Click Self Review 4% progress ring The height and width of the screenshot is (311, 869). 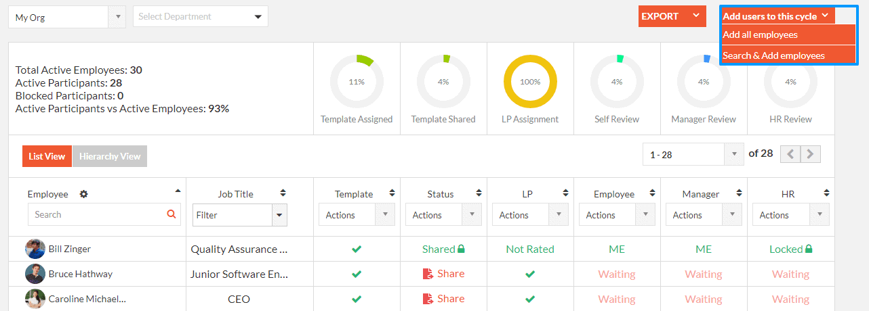[x=617, y=82]
